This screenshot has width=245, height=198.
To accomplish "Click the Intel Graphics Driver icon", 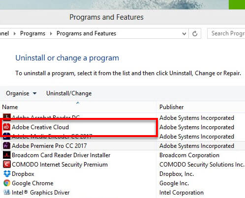I will point(7,193).
